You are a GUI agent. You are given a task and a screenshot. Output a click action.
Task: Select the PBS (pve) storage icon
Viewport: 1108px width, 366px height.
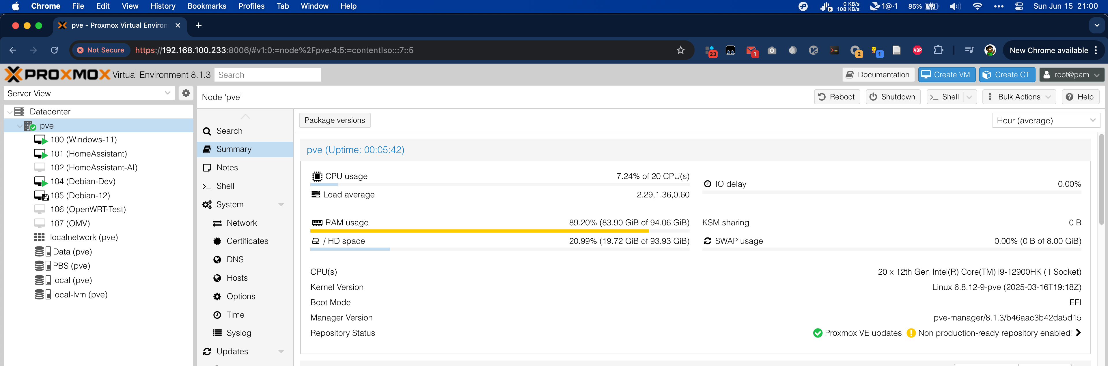click(43, 266)
